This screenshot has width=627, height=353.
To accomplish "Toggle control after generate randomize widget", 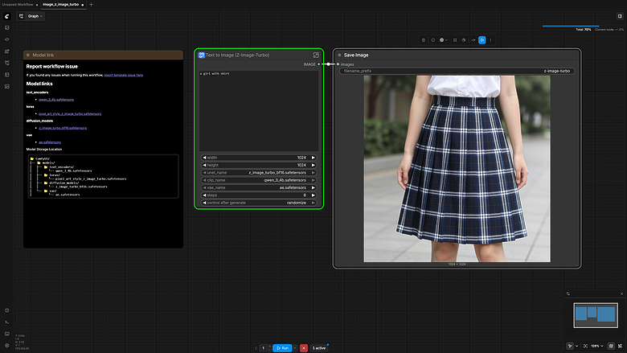I will (259, 203).
